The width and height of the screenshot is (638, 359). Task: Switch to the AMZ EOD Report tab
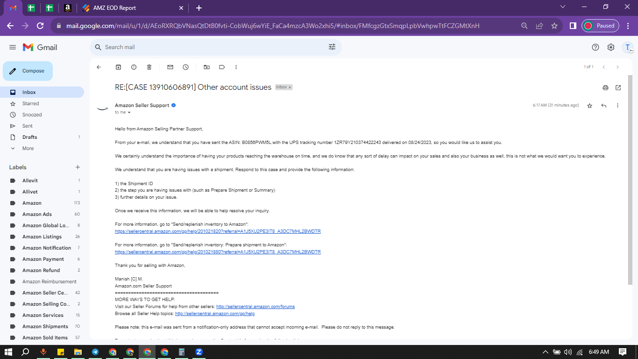[133, 8]
